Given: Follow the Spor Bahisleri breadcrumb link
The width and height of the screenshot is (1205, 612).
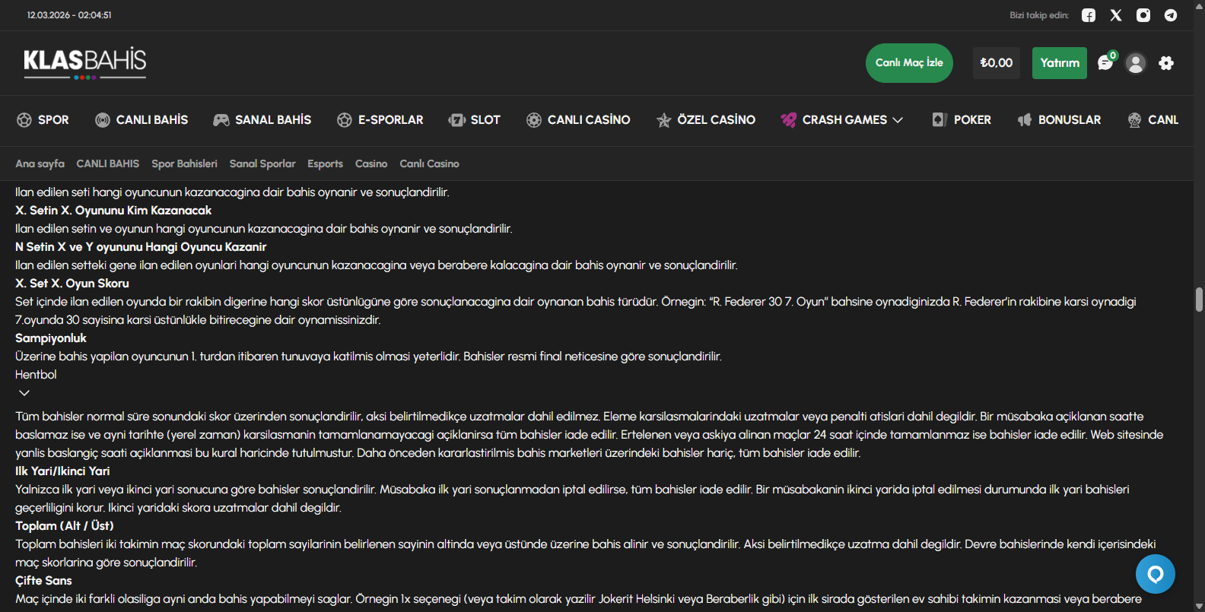Looking at the screenshot, I should (184, 163).
